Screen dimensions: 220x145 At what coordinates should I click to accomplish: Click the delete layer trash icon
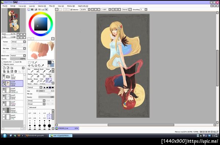15,72
